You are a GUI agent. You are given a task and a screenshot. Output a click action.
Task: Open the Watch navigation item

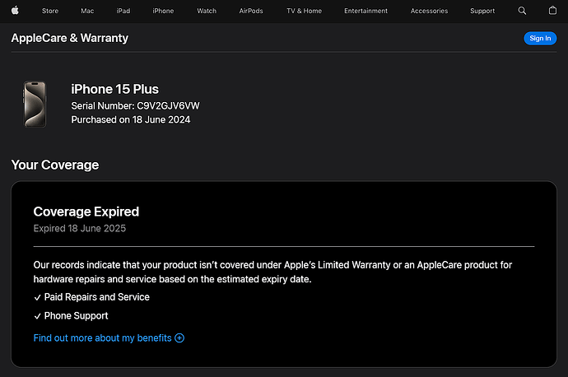(207, 11)
